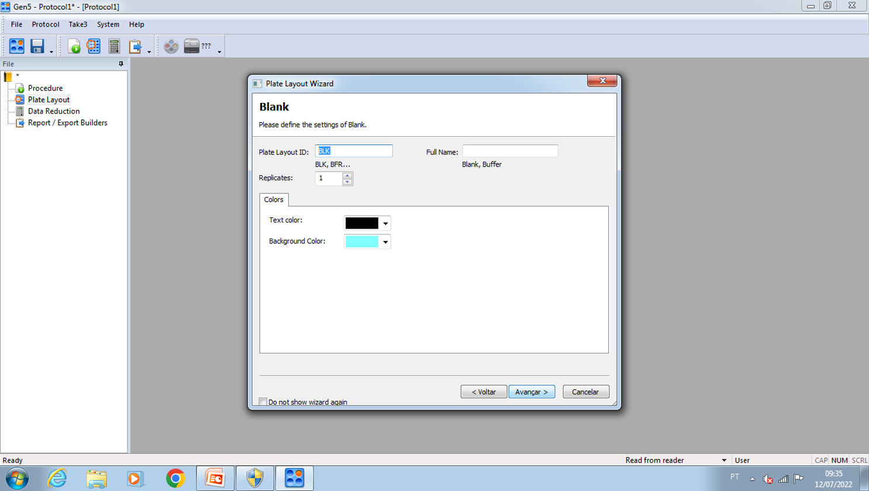
Task: Decrease the Replicates value with down arrow
Action: coord(347,182)
